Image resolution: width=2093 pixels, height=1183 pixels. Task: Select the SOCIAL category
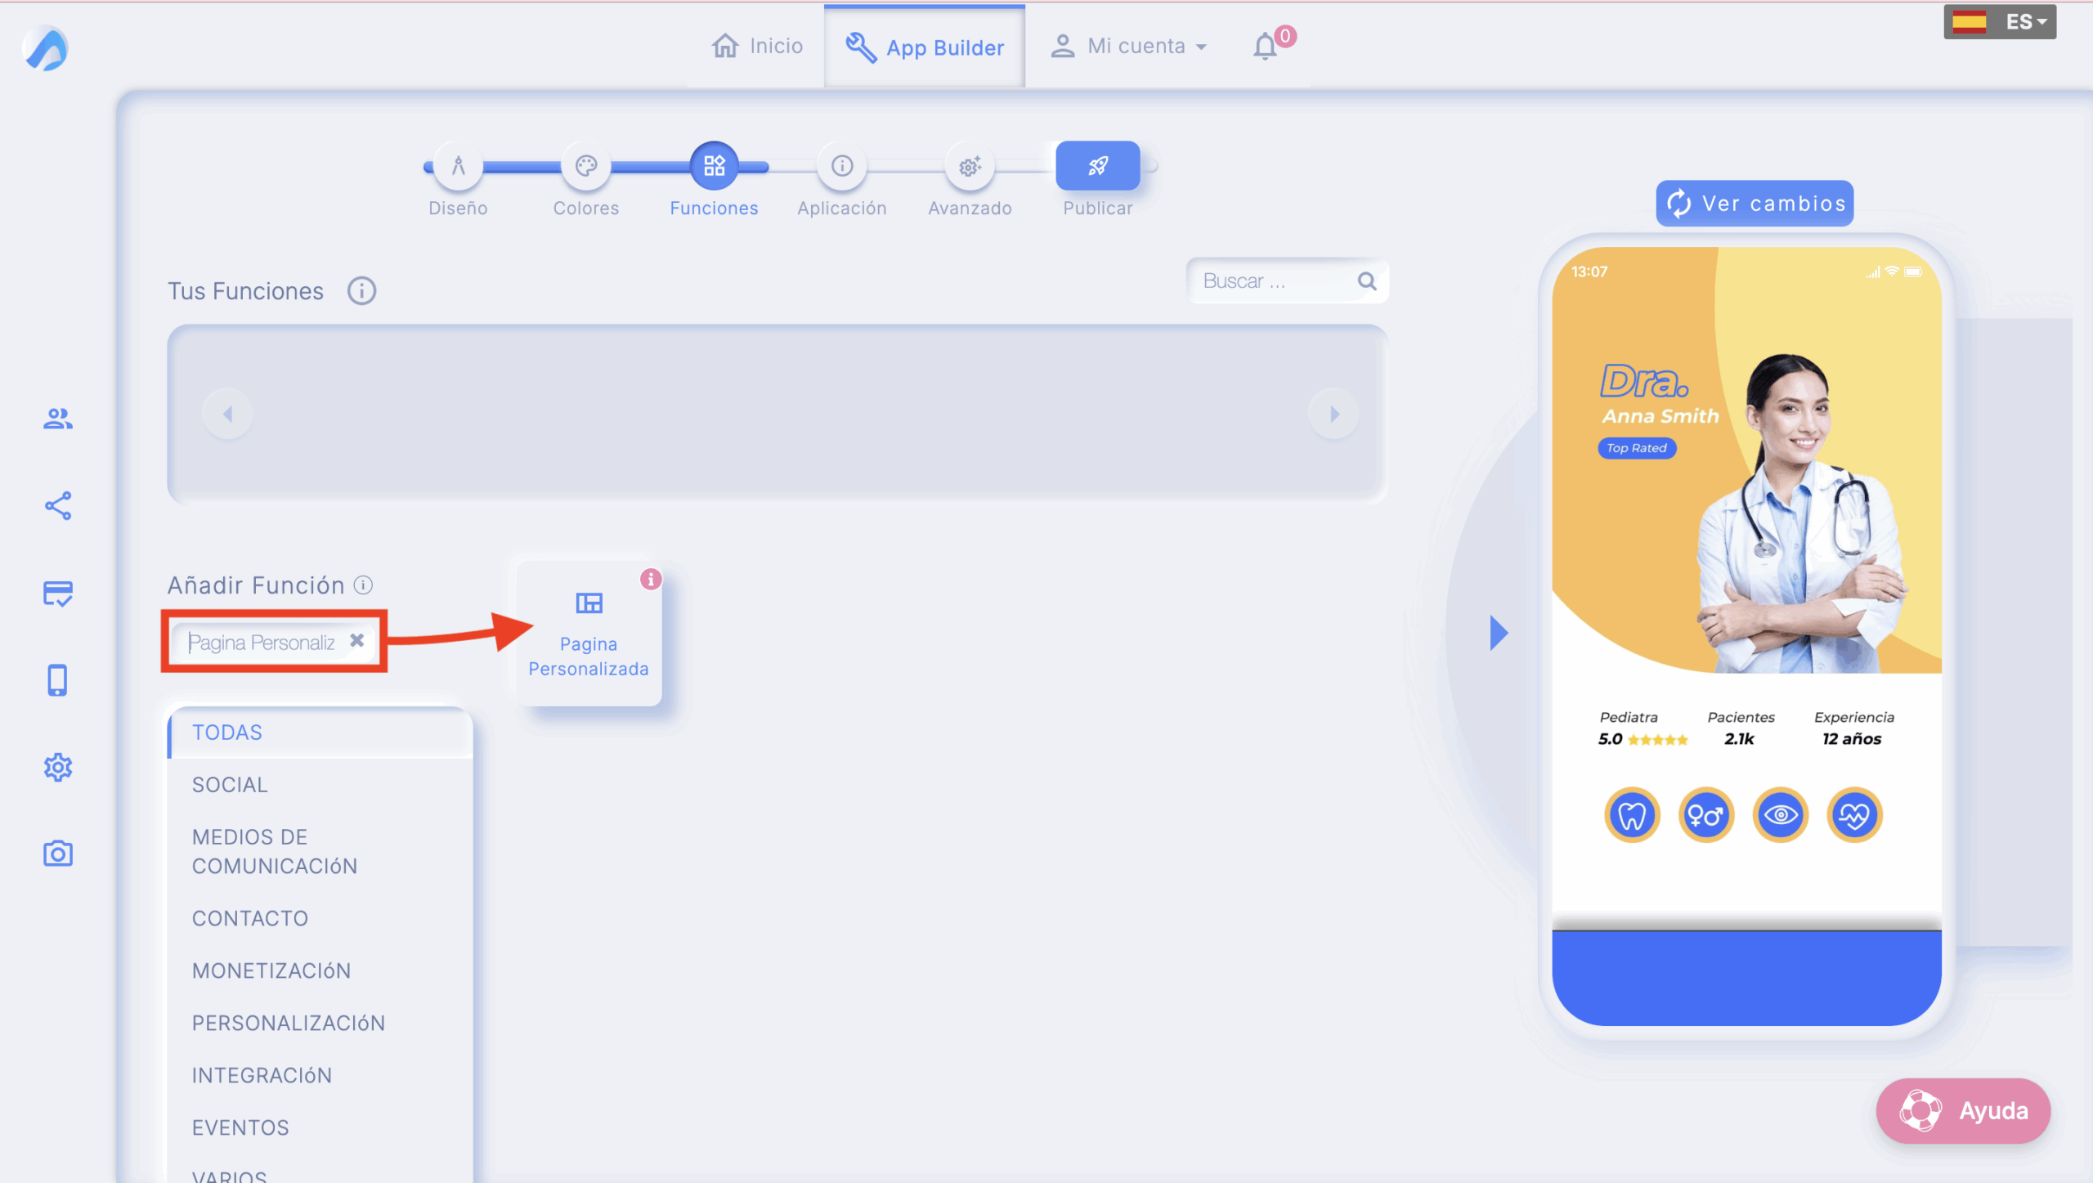click(230, 785)
